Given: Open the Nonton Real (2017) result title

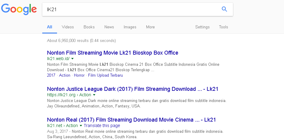Looking at the screenshot, I should pos(131,120).
